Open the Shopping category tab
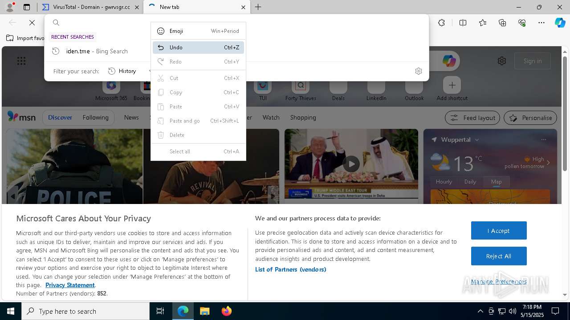Viewport: 570px width, 320px height. click(303, 117)
